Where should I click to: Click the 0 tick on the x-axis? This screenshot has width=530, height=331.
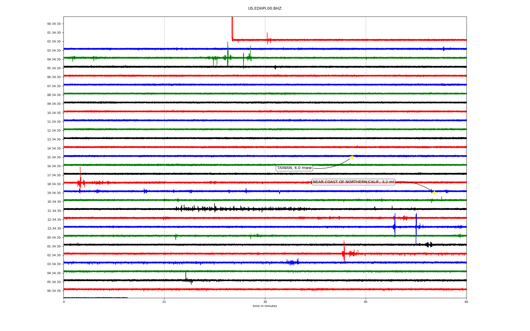point(64,302)
